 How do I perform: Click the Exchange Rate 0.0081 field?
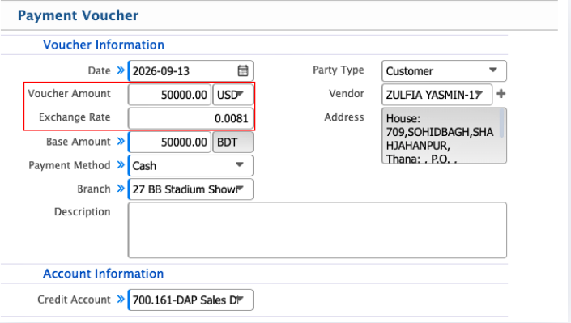pos(190,118)
